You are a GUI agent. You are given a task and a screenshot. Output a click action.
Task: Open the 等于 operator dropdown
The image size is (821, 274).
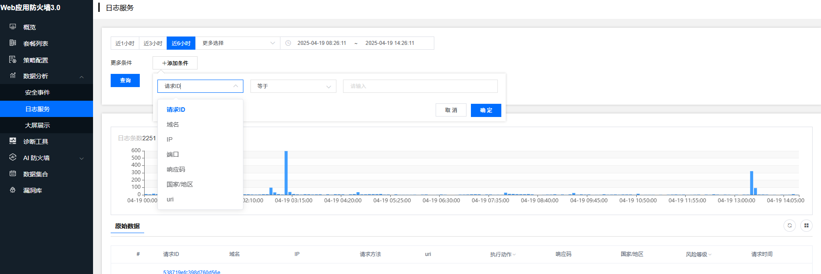click(293, 86)
